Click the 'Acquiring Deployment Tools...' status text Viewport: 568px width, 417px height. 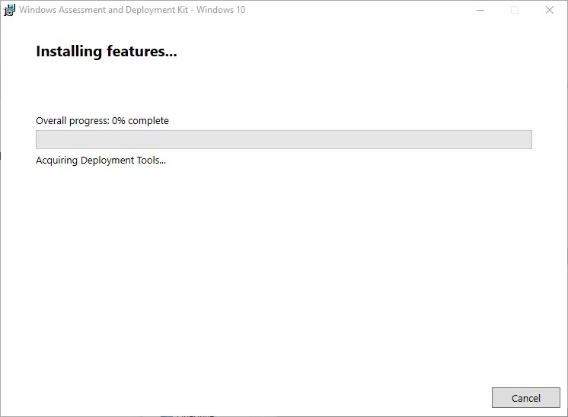pos(101,160)
